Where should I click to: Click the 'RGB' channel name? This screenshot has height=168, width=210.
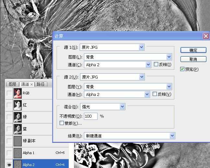26,93
